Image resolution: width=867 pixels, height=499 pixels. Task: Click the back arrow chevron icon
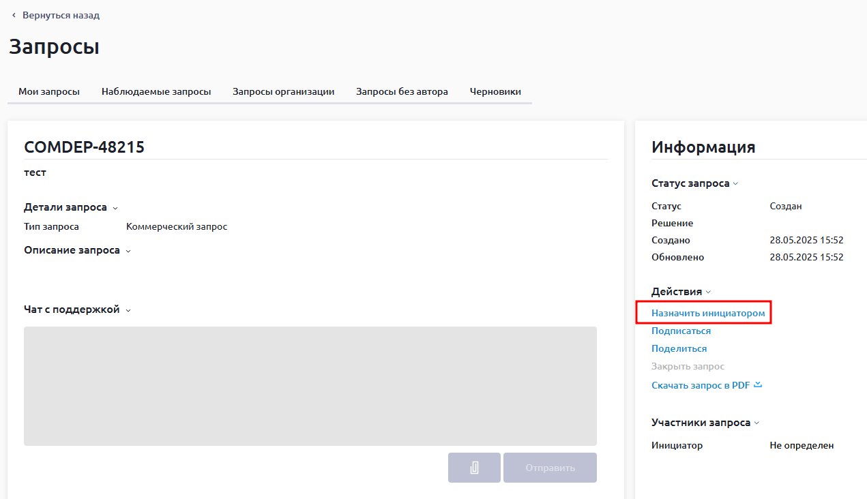14,15
